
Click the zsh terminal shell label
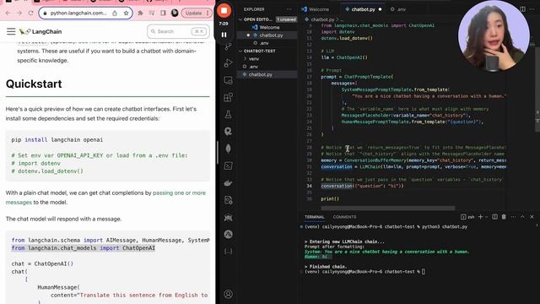pos(467,217)
